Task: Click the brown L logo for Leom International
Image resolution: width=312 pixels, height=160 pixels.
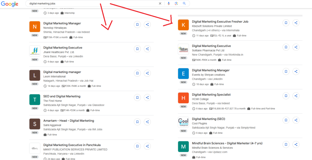Action: 35,75
